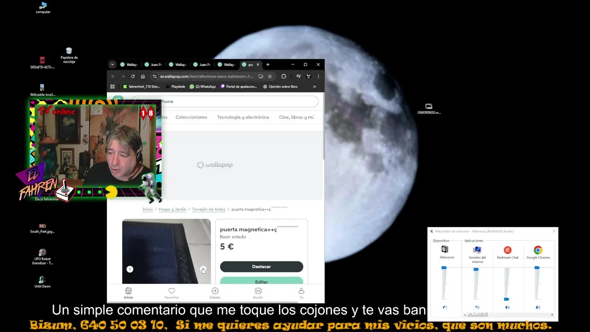Click the product rug photo thumbnail
This screenshot has width=590, height=332.
pyautogui.click(x=166, y=251)
